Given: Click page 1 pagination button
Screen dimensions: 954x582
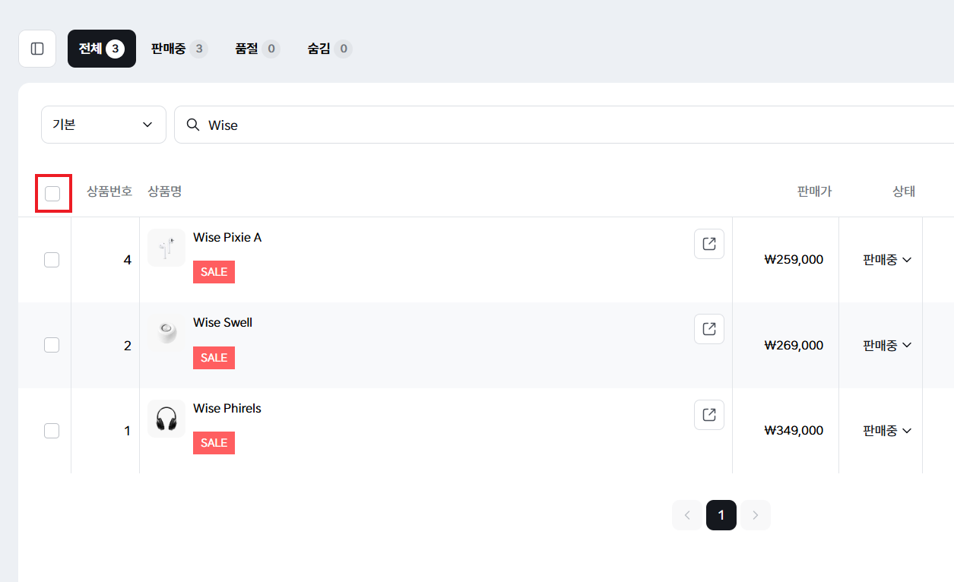Looking at the screenshot, I should 721,515.
